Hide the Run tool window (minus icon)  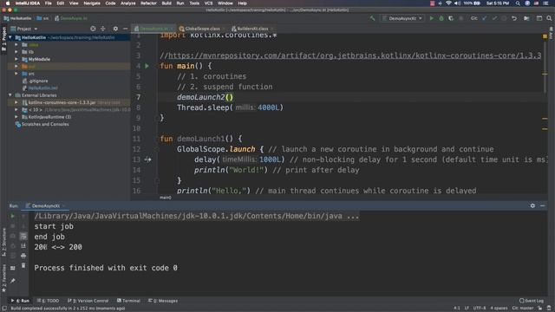click(543, 205)
